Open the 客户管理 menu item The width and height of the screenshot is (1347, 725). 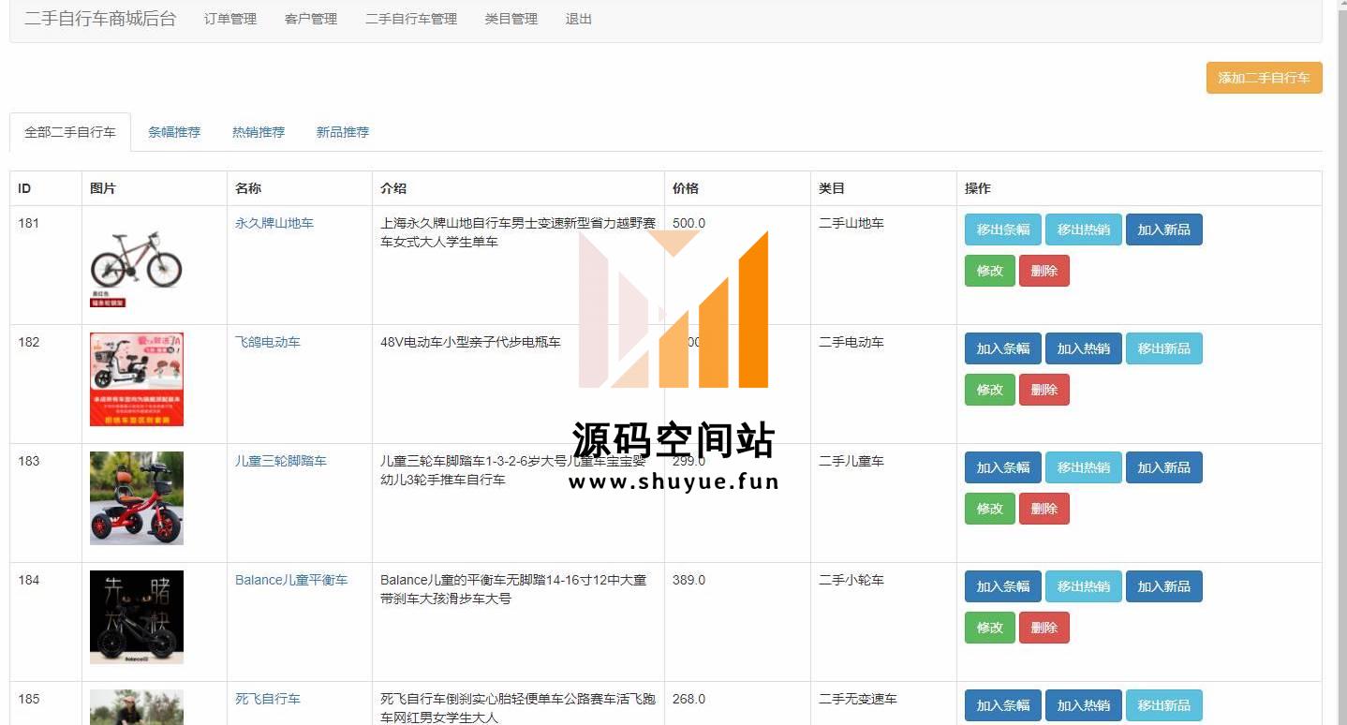311,19
